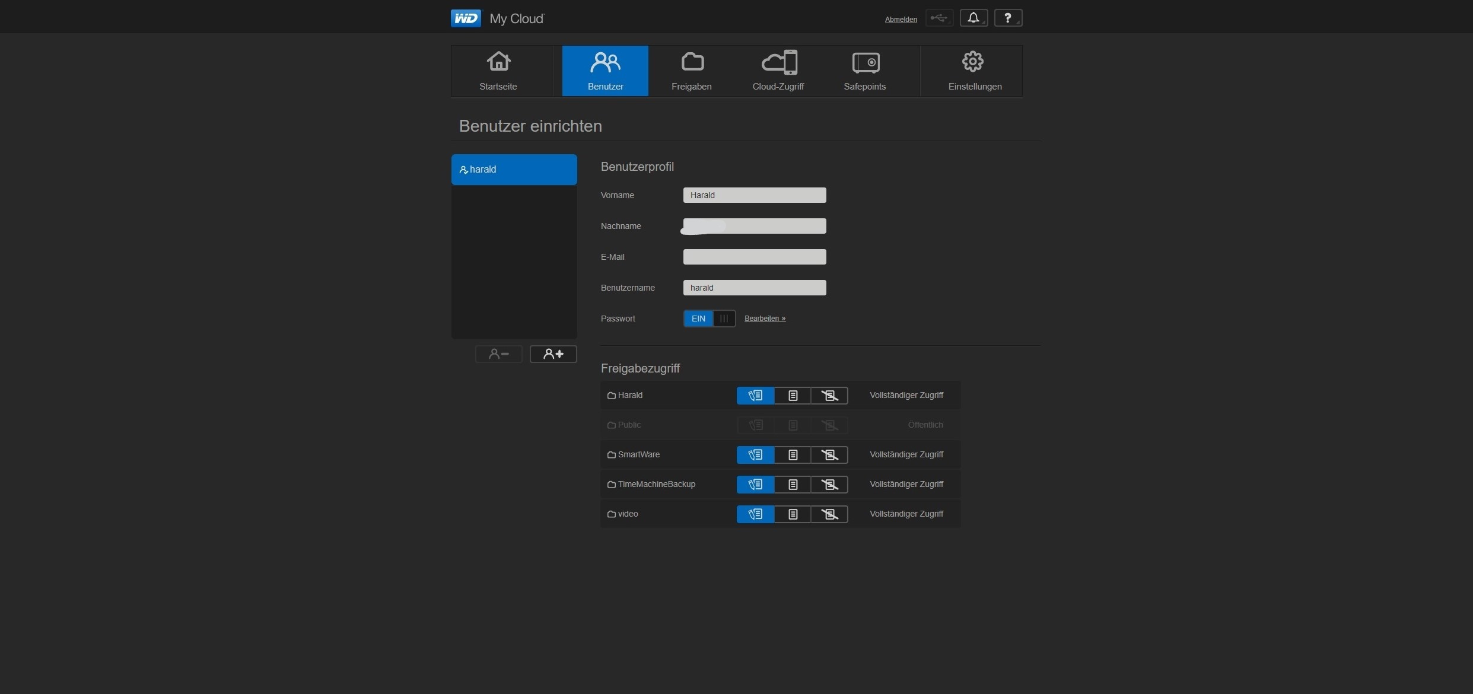Open the Einstellungen tab
This screenshot has height=694, width=1473.
pos(974,71)
